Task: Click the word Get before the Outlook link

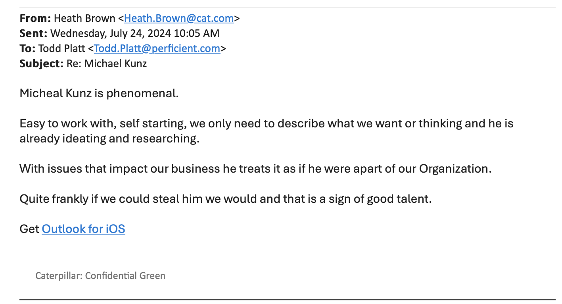Action: coord(29,229)
